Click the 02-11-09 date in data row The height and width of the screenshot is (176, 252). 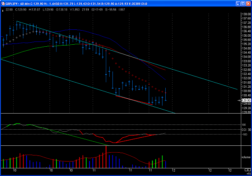click(97, 10)
